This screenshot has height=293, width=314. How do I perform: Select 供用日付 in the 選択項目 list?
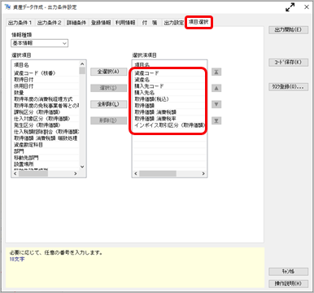pos(46,86)
